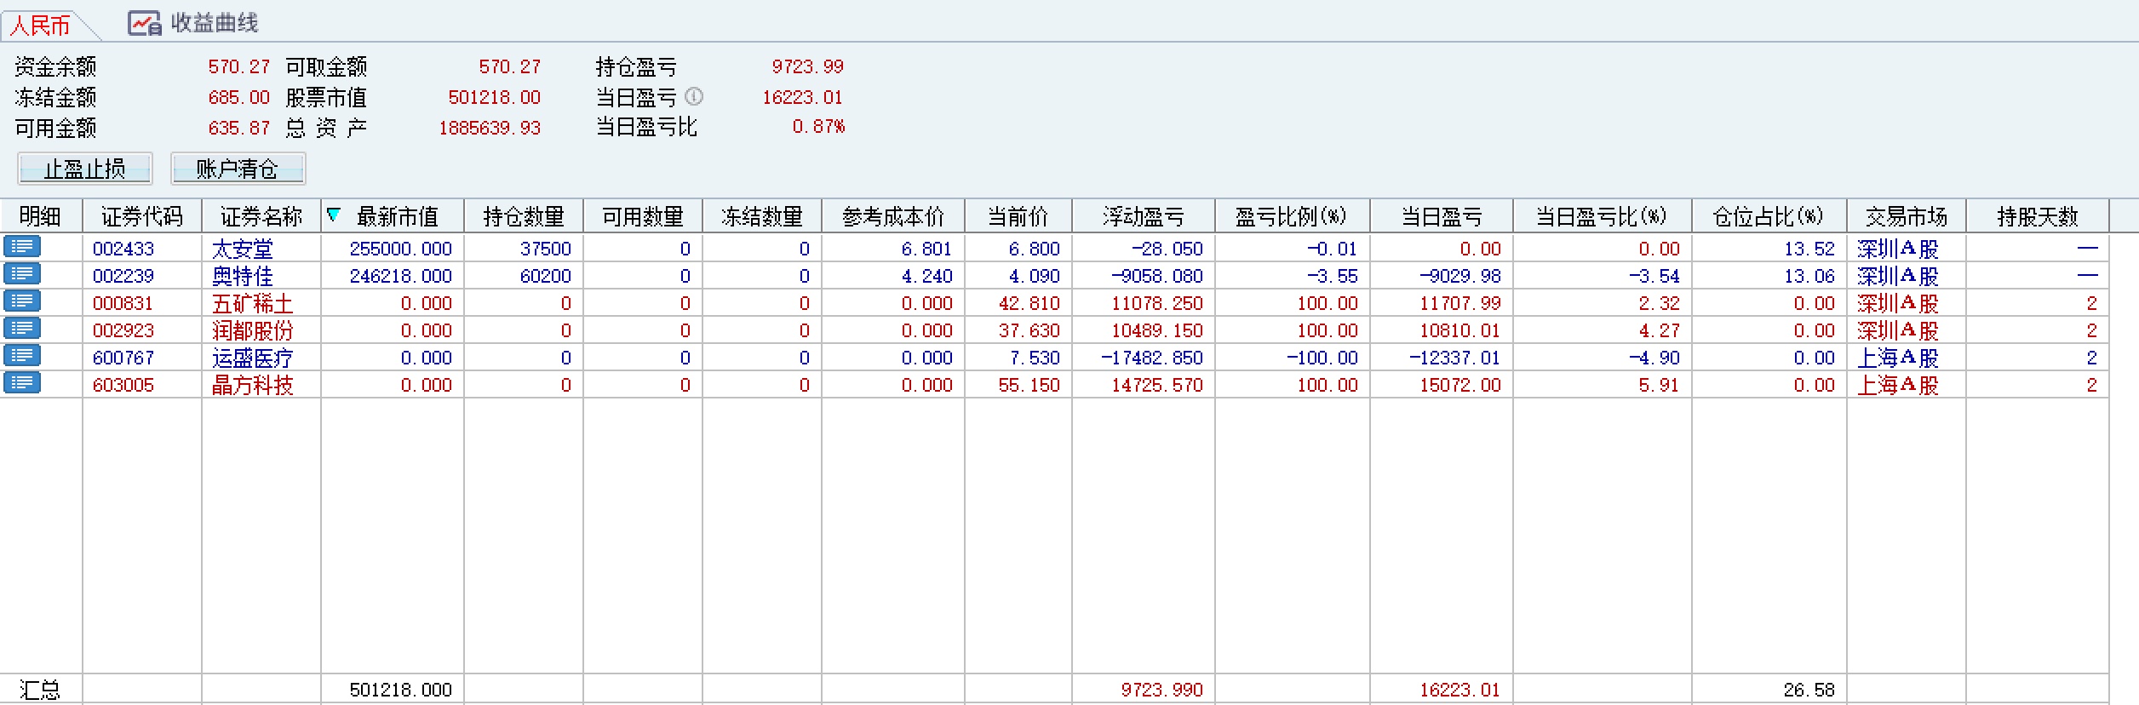
Task: Open detail icon for 太安堂 row
Action: [21, 247]
